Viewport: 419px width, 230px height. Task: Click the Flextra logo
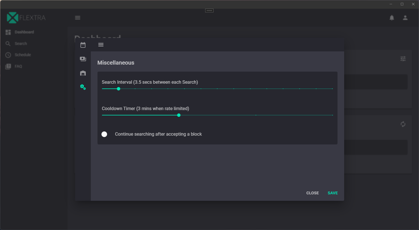(x=26, y=18)
